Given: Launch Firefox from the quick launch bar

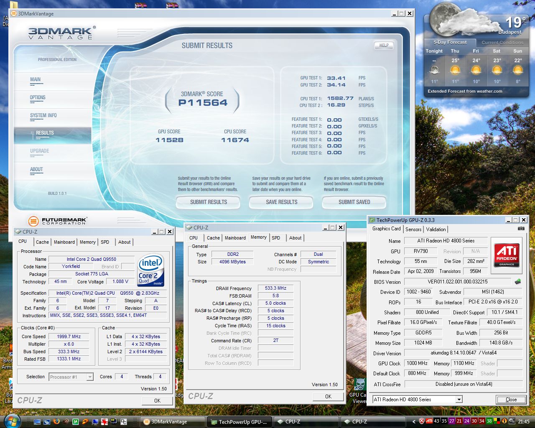Looking at the screenshot, I should click(x=56, y=422).
